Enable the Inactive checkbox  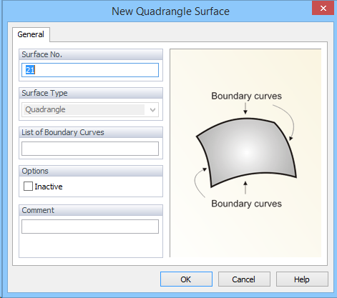[28, 187]
